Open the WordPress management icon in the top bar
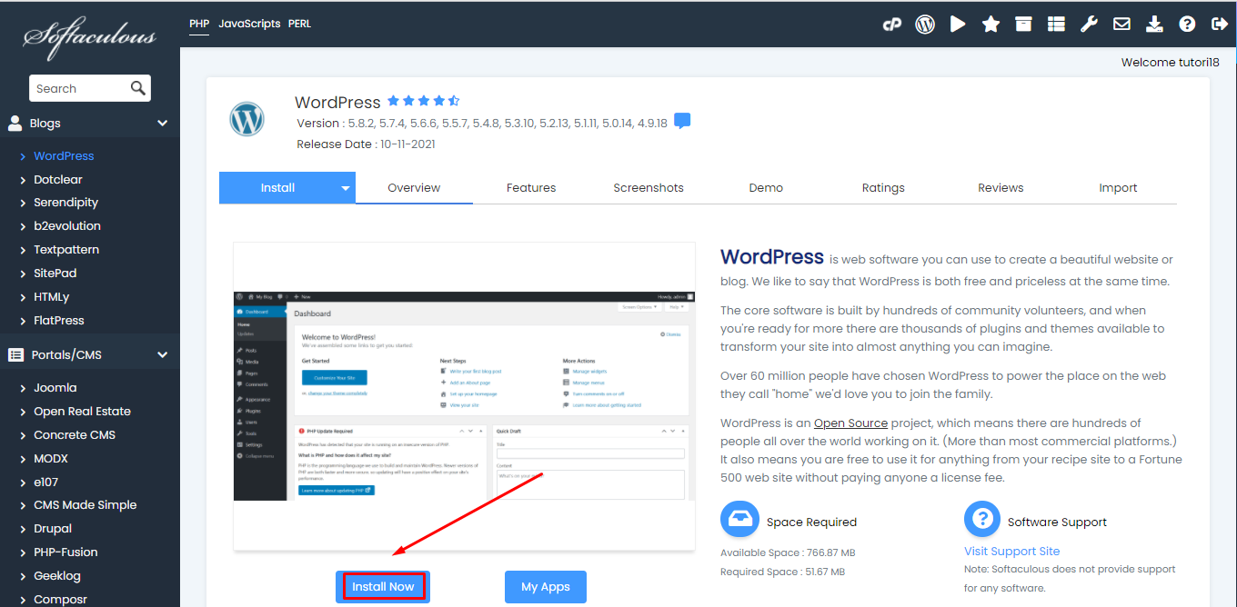The image size is (1237, 607). [x=925, y=25]
